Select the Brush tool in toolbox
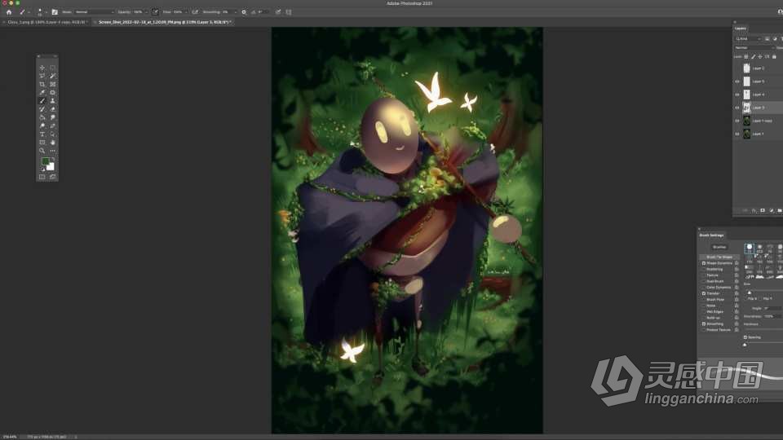This screenshot has width=783, height=440. point(42,101)
